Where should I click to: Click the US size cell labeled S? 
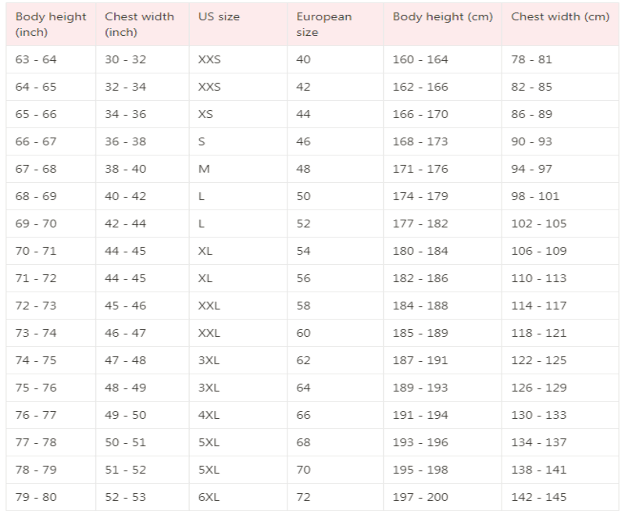click(238, 141)
